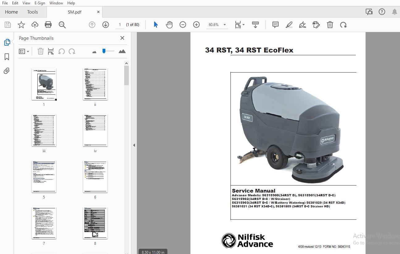Star the document as a favorite

tap(21, 25)
